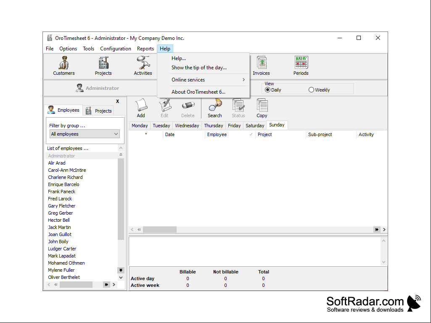Switch to the Tuesday tab
431x323 pixels.
click(161, 126)
